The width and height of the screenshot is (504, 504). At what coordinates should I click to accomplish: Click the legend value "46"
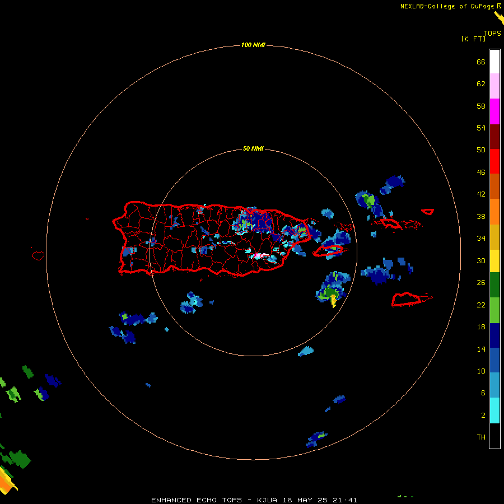(x=481, y=172)
